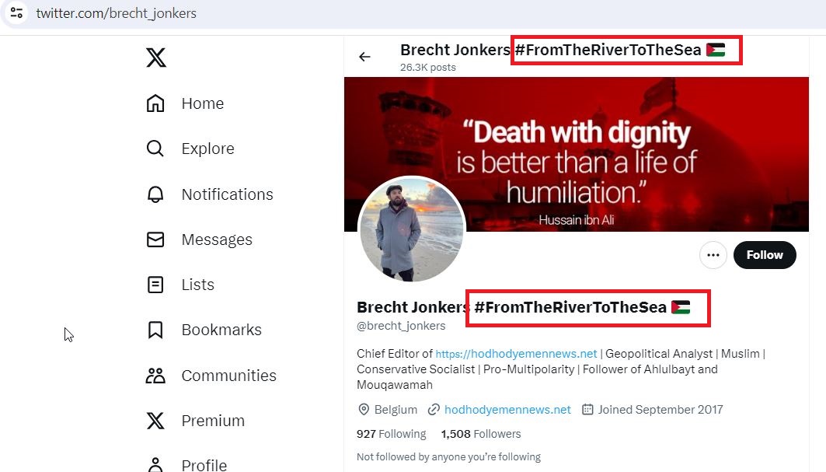
Task: Go back using the left arrow
Action: coord(364,57)
